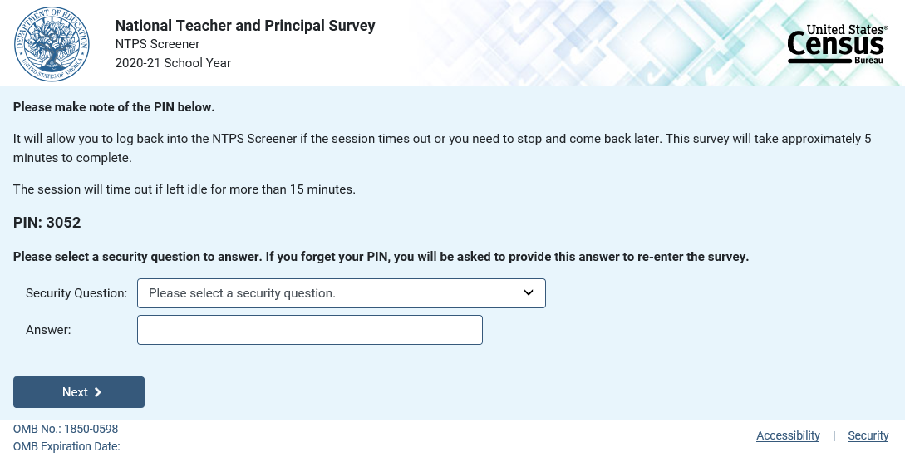Click the bold security question instruction text
Image resolution: width=905 pixels, height=462 pixels.
point(381,257)
